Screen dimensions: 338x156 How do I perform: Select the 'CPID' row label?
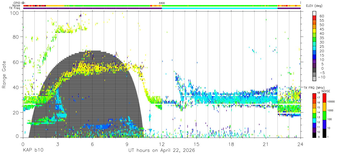pyautogui.click(x=17, y=3)
